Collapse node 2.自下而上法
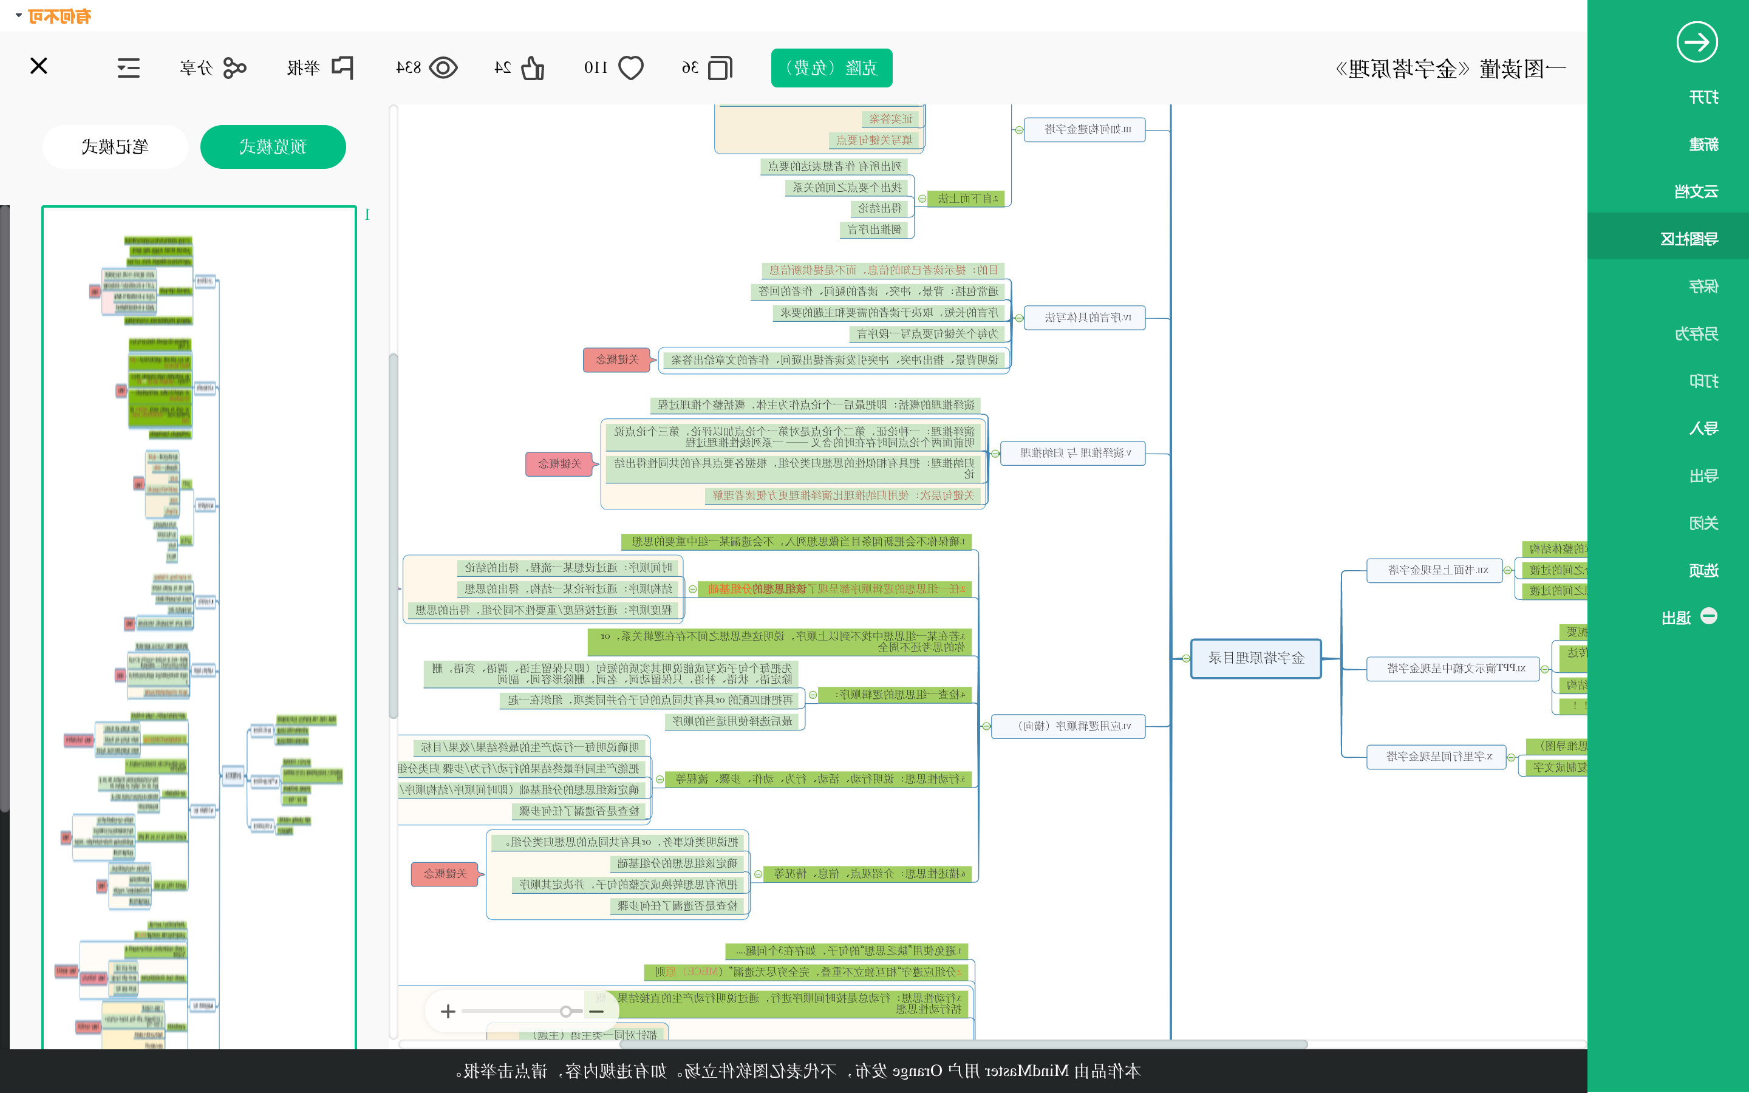Viewport: 1749px width, 1093px height. tap(922, 199)
